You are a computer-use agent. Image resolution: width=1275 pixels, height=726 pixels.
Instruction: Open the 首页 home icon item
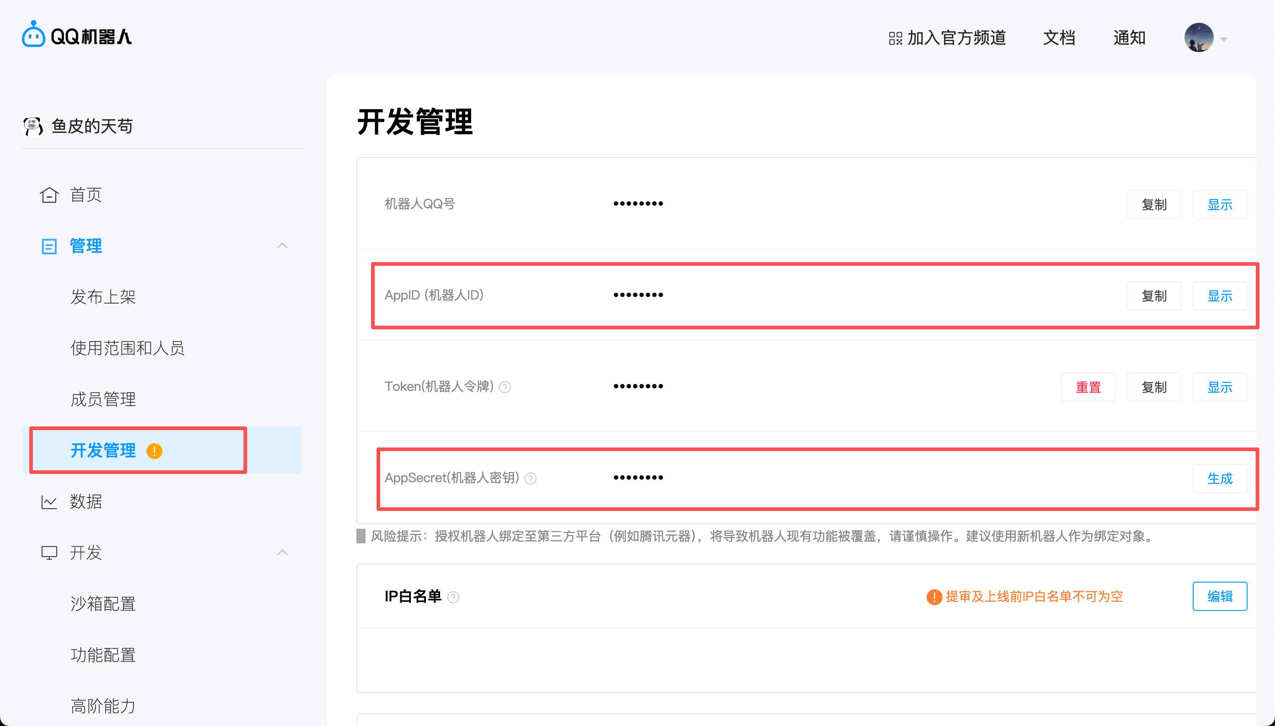[x=49, y=195]
